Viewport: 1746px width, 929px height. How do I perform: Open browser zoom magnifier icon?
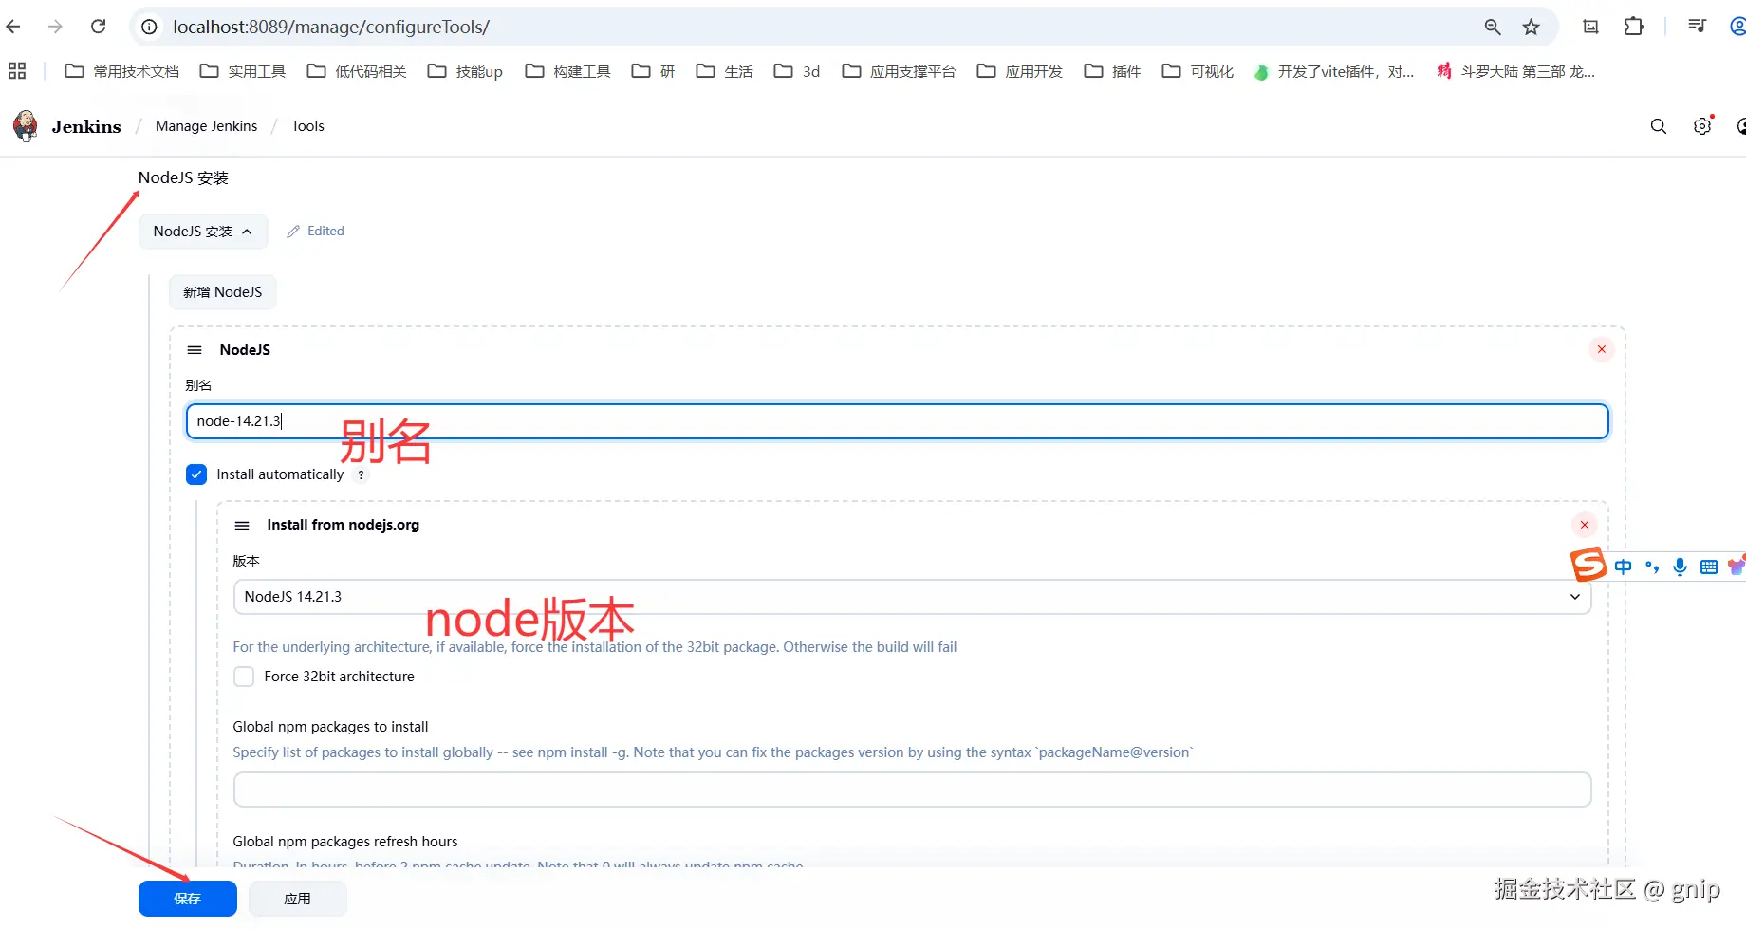pos(1493,27)
